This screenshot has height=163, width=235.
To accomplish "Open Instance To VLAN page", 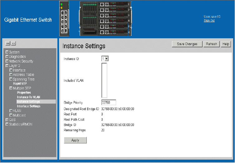I will [x=28, y=97].
